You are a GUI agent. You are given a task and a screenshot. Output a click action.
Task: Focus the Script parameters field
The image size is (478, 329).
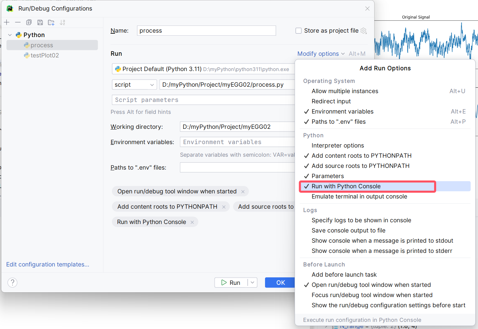click(203, 100)
